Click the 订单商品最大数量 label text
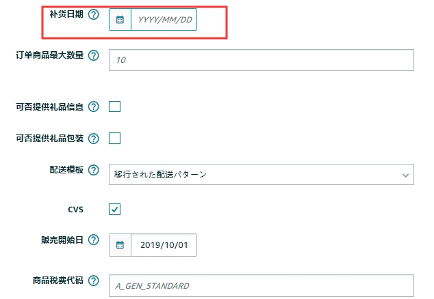Screen dimensions: 434x299 point(49,56)
